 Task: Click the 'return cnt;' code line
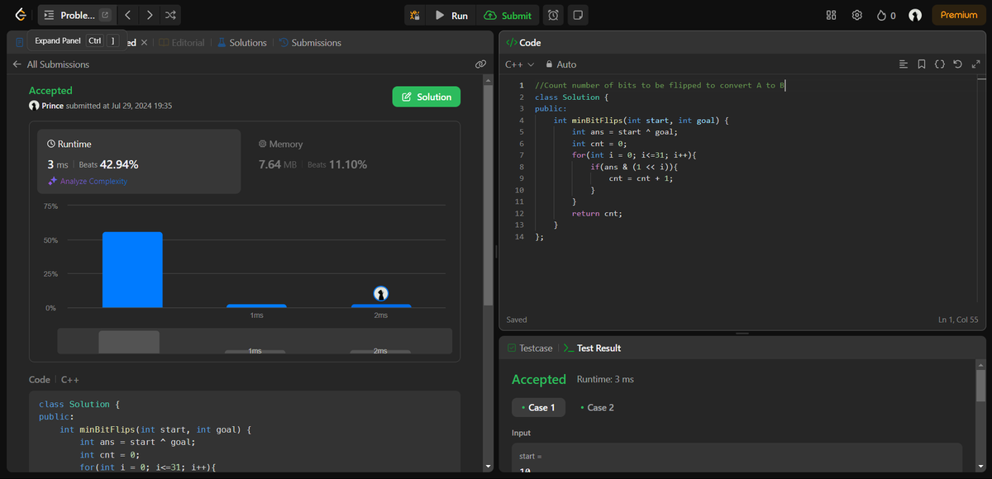pyautogui.click(x=597, y=213)
